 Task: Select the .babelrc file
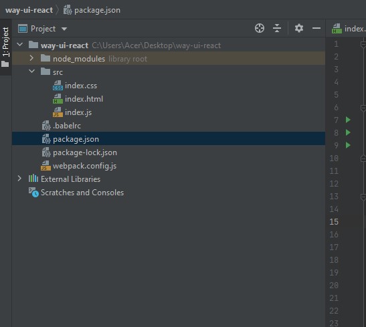[169, 126]
